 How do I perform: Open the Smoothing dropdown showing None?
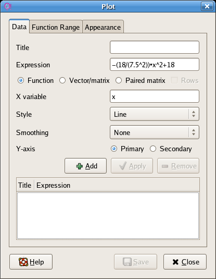[155, 132]
